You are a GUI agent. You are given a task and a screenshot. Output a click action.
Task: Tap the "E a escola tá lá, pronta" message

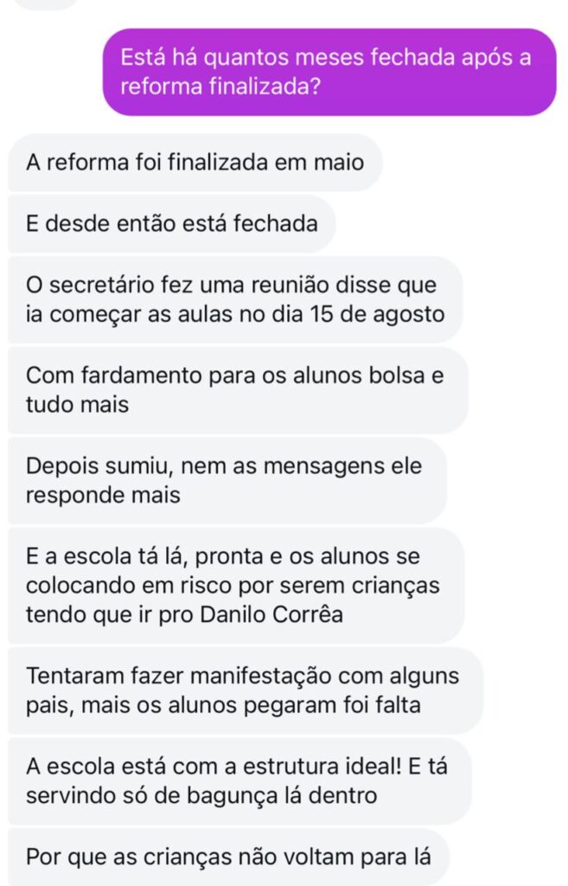(x=233, y=586)
